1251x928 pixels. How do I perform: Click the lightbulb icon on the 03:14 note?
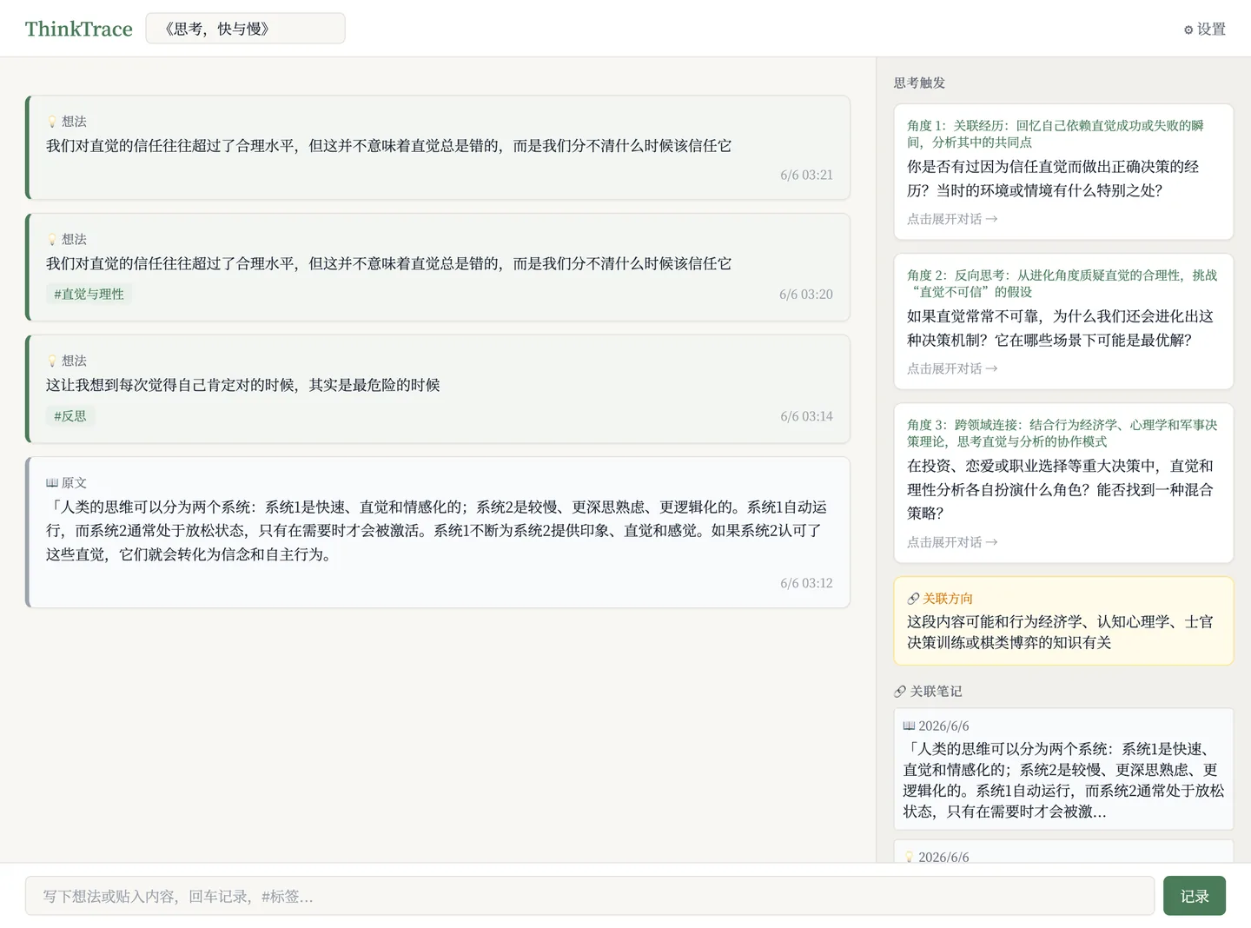coord(52,361)
